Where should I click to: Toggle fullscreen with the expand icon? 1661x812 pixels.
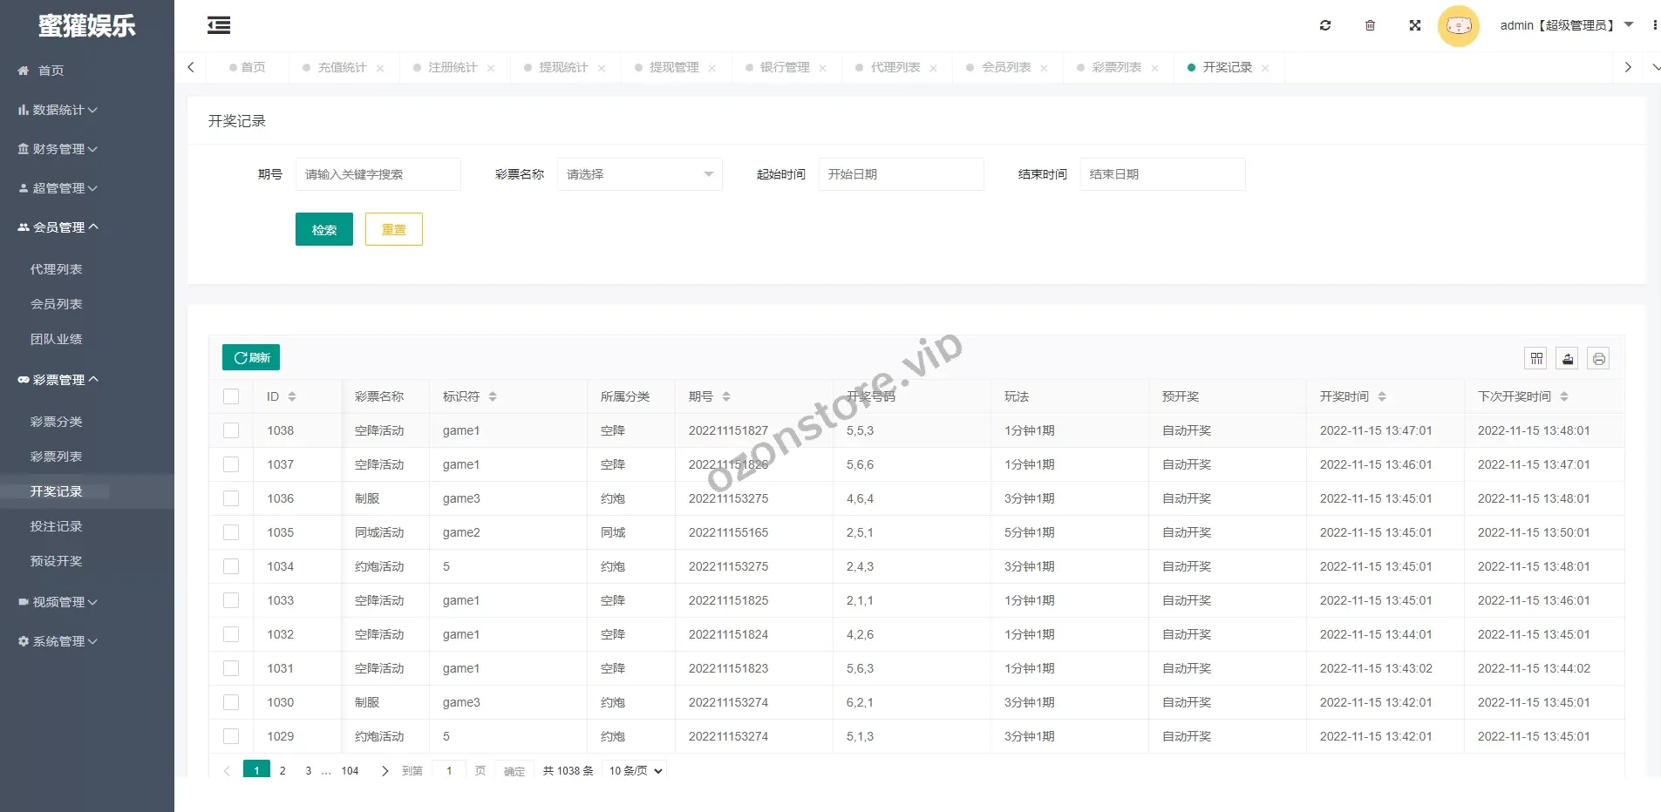(1415, 25)
